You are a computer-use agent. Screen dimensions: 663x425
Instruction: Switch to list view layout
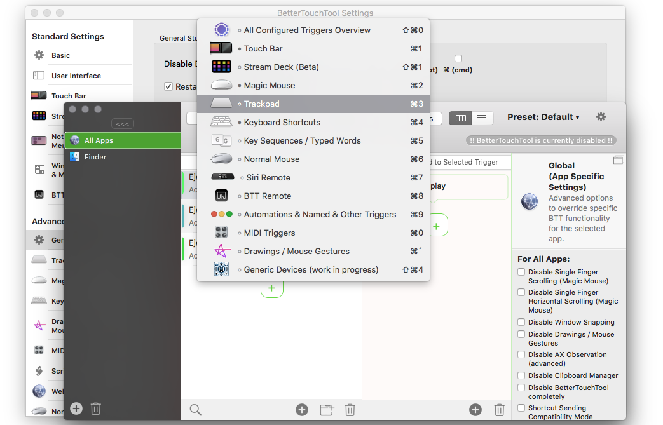point(482,118)
